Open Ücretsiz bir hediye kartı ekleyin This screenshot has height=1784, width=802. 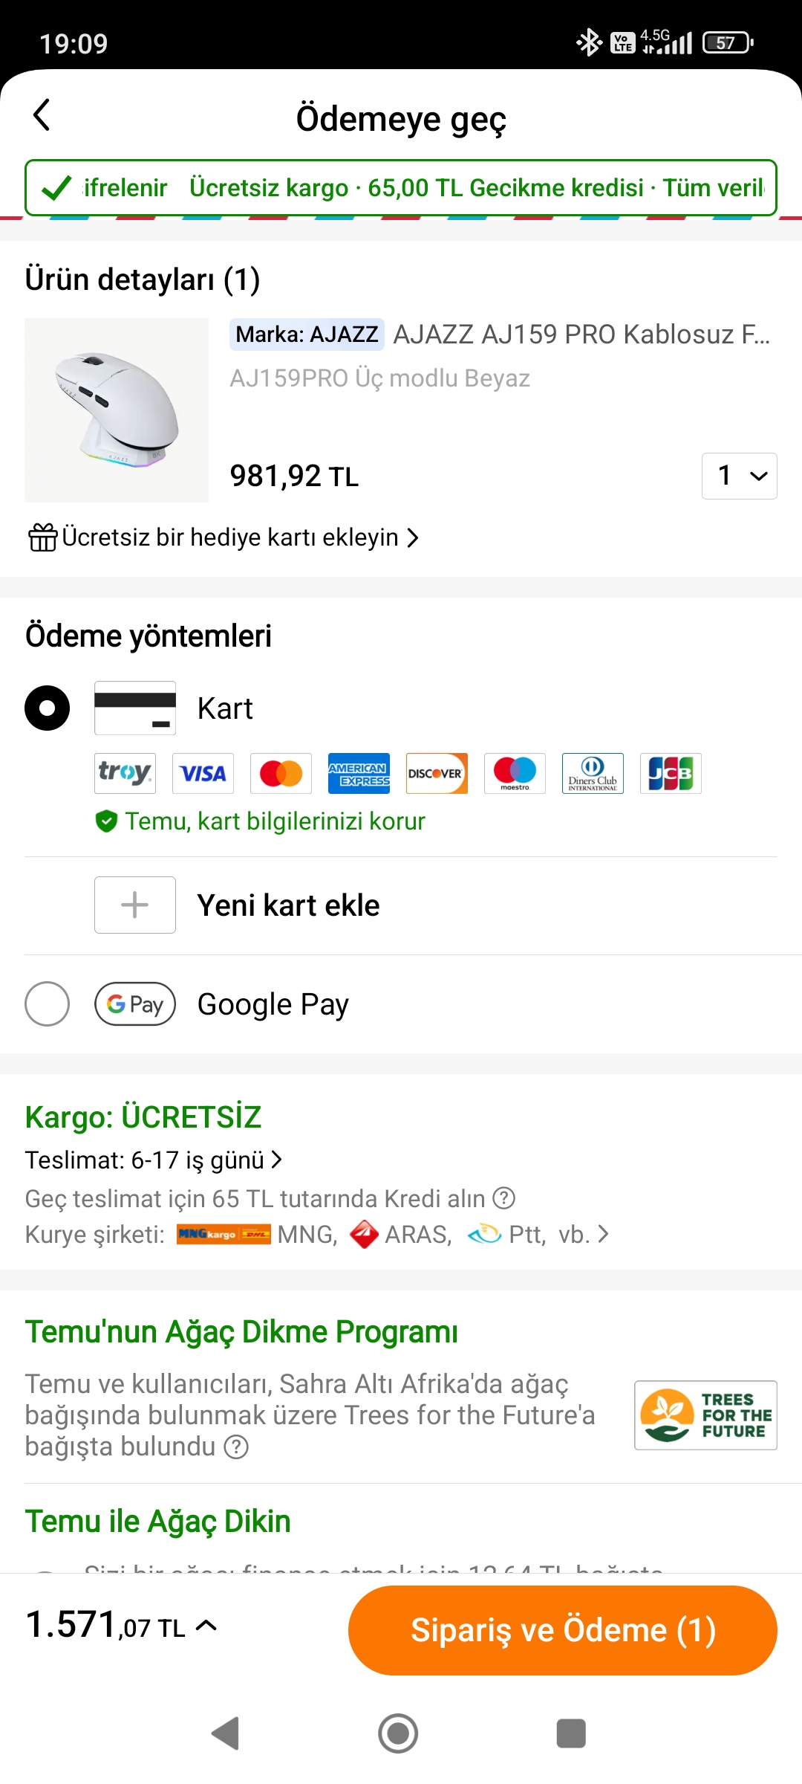pyautogui.click(x=230, y=537)
